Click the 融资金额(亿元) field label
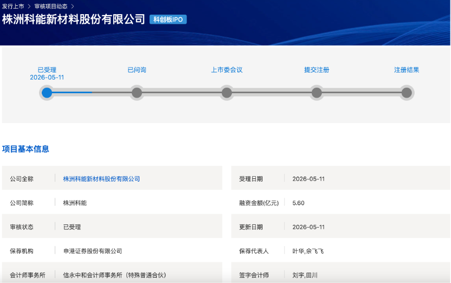The width and height of the screenshot is (451, 283). (259, 203)
